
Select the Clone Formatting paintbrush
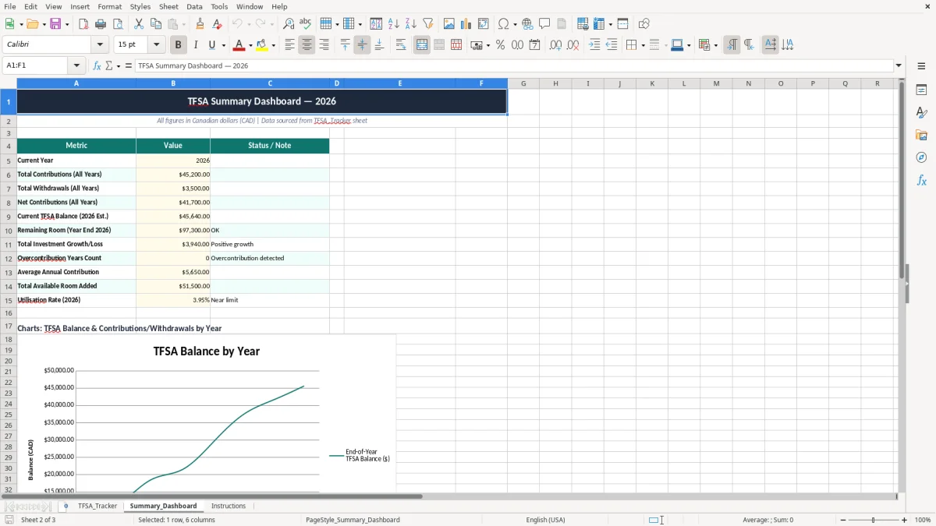click(x=200, y=24)
